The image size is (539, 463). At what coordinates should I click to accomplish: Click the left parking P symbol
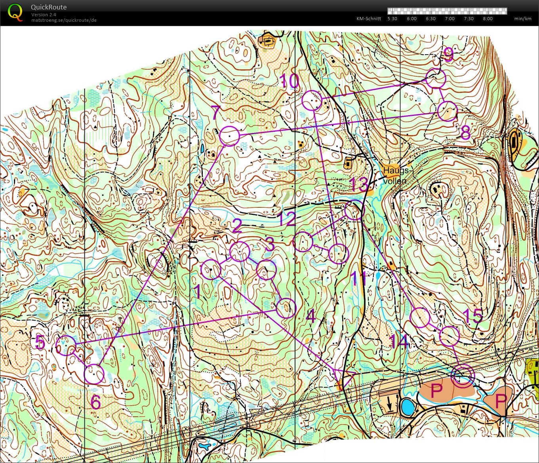pos(436,391)
